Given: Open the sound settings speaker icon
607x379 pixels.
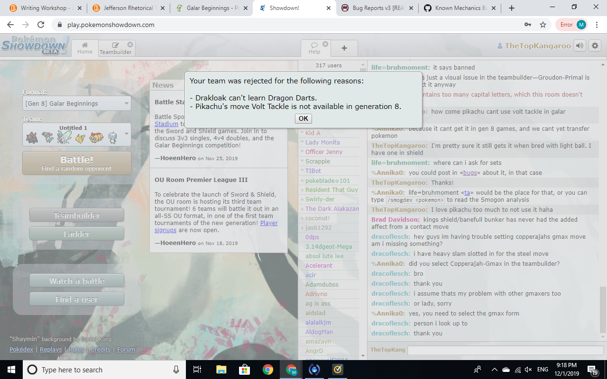Looking at the screenshot, I should coord(579,45).
